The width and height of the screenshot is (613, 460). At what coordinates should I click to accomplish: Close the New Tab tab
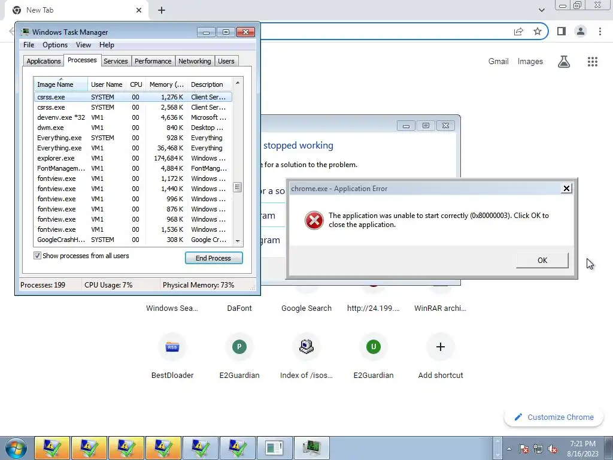[x=139, y=10]
